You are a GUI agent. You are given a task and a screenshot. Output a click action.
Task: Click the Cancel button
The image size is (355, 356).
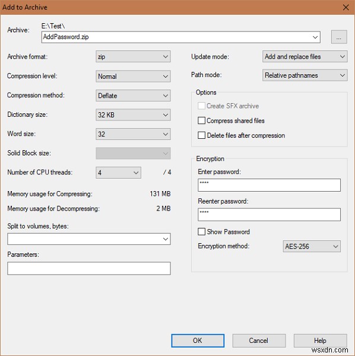click(259, 341)
